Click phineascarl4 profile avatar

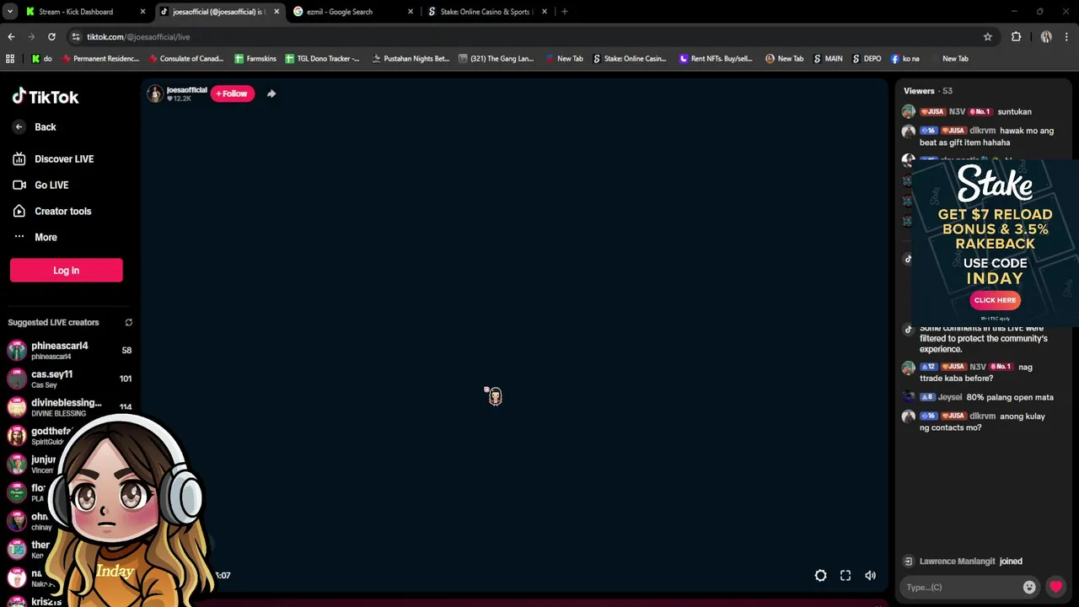click(x=17, y=350)
